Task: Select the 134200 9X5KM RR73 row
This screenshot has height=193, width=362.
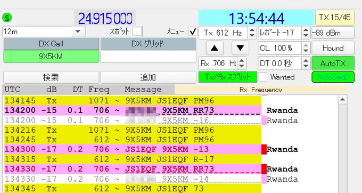Action: coord(133,110)
